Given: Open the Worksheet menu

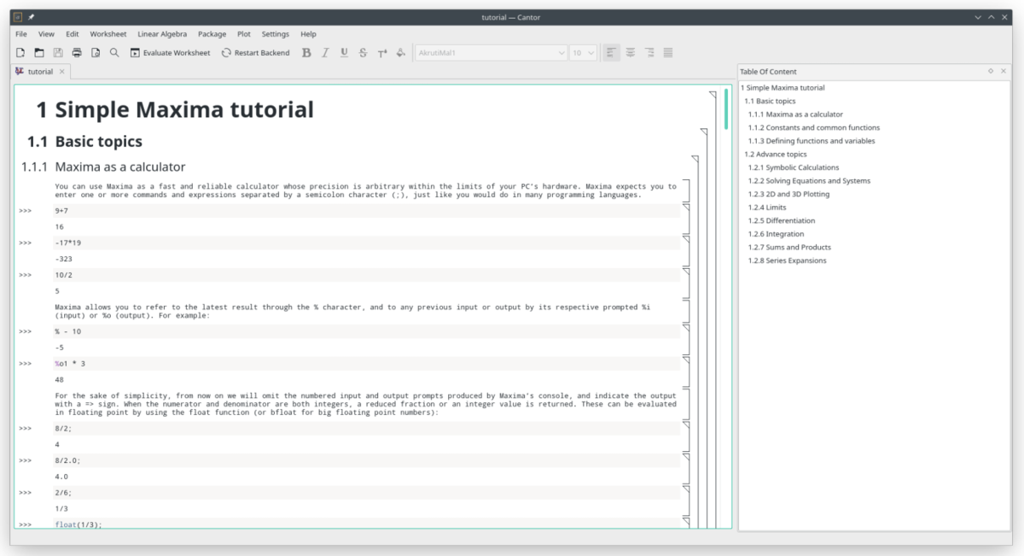Looking at the screenshot, I should click(108, 34).
